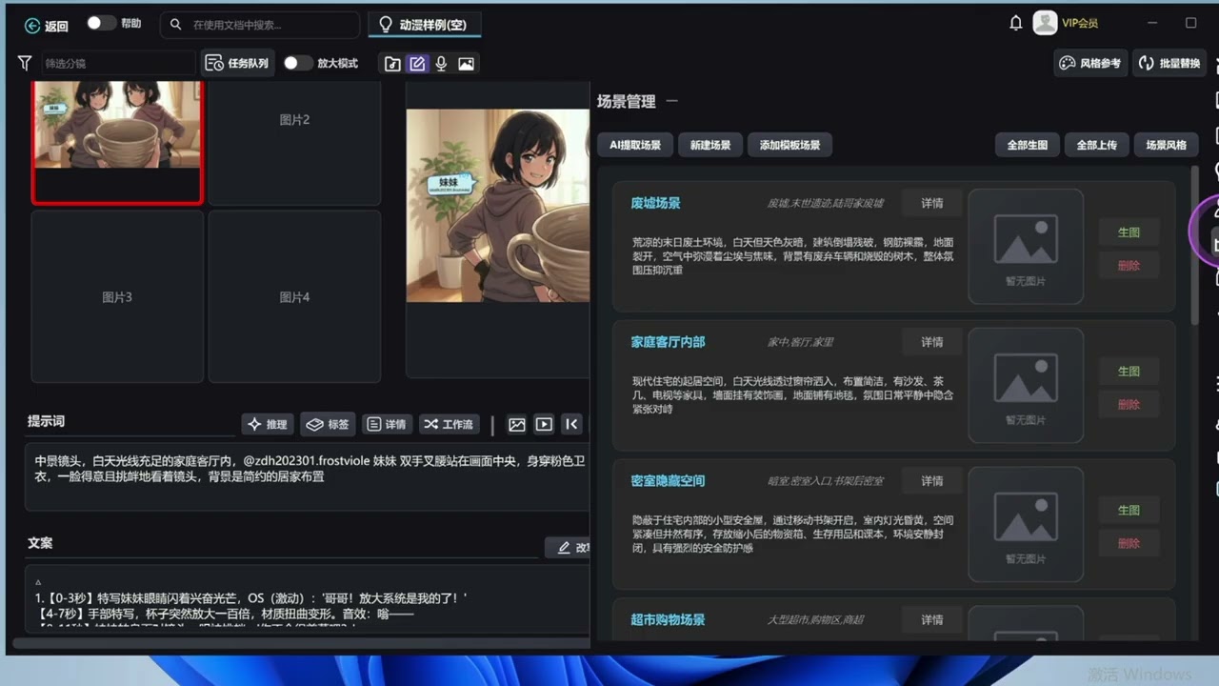Click the 全部上传 upload all button
Image resolution: width=1219 pixels, height=686 pixels.
(x=1097, y=145)
